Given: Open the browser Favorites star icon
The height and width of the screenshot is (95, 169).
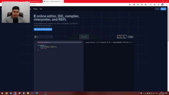Looking at the screenshot, I should point(151,4).
